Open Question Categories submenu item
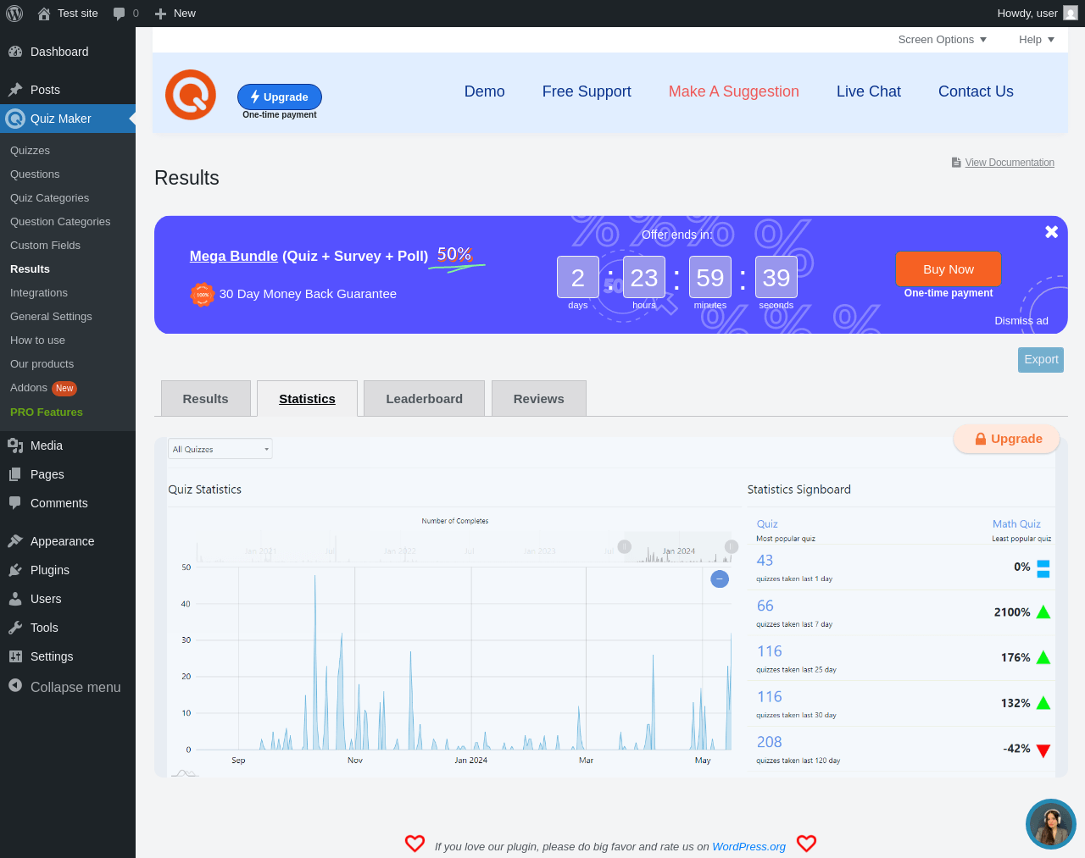Image resolution: width=1085 pixels, height=858 pixels. 68,222
